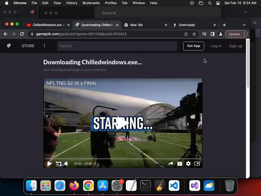Open video settings gear
This screenshot has width=261, height=196.
[188, 164]
